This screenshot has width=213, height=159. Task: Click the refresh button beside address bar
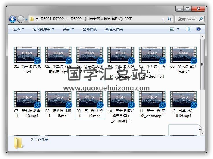170,19
